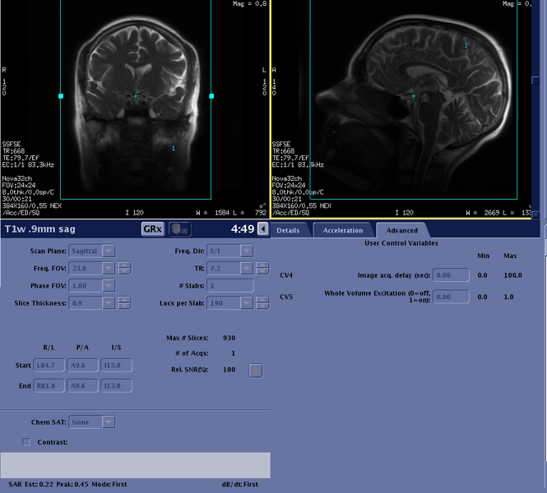The height and width of the screenshot is (493, 547).
Task: Switch to the Acceleration tab
Action: click(342, 230)
